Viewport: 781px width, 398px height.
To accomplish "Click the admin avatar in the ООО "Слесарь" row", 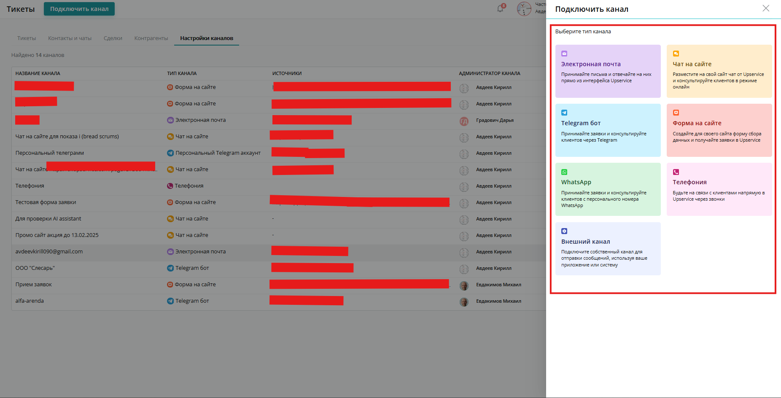I will pos(464,269).
